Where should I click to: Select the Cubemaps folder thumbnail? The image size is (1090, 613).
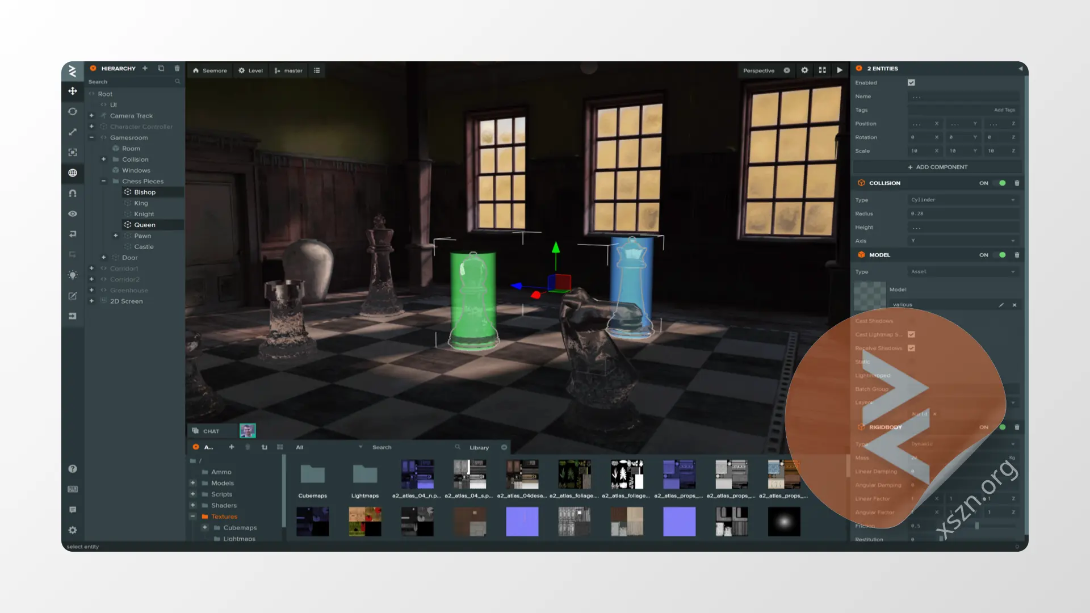tap(313, 480)
